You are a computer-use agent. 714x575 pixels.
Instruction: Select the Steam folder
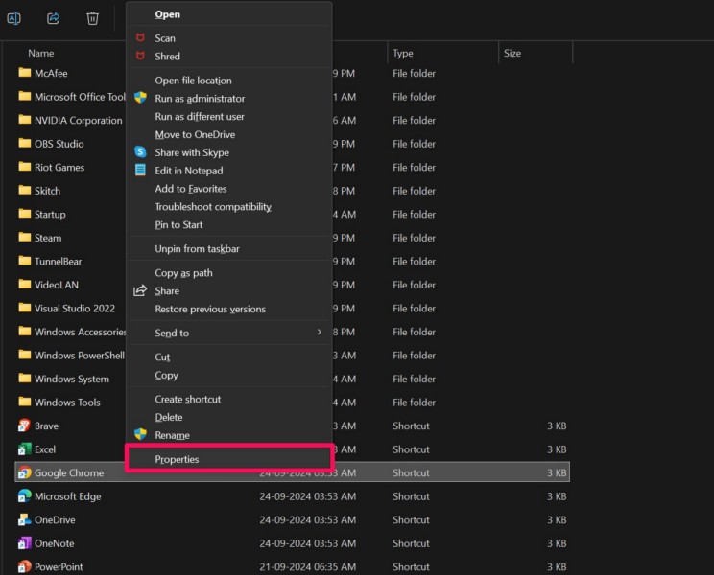(x=47, y=238)
